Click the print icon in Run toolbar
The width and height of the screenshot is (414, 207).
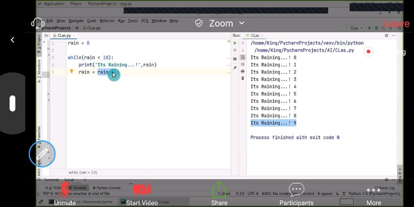(242, 72)
